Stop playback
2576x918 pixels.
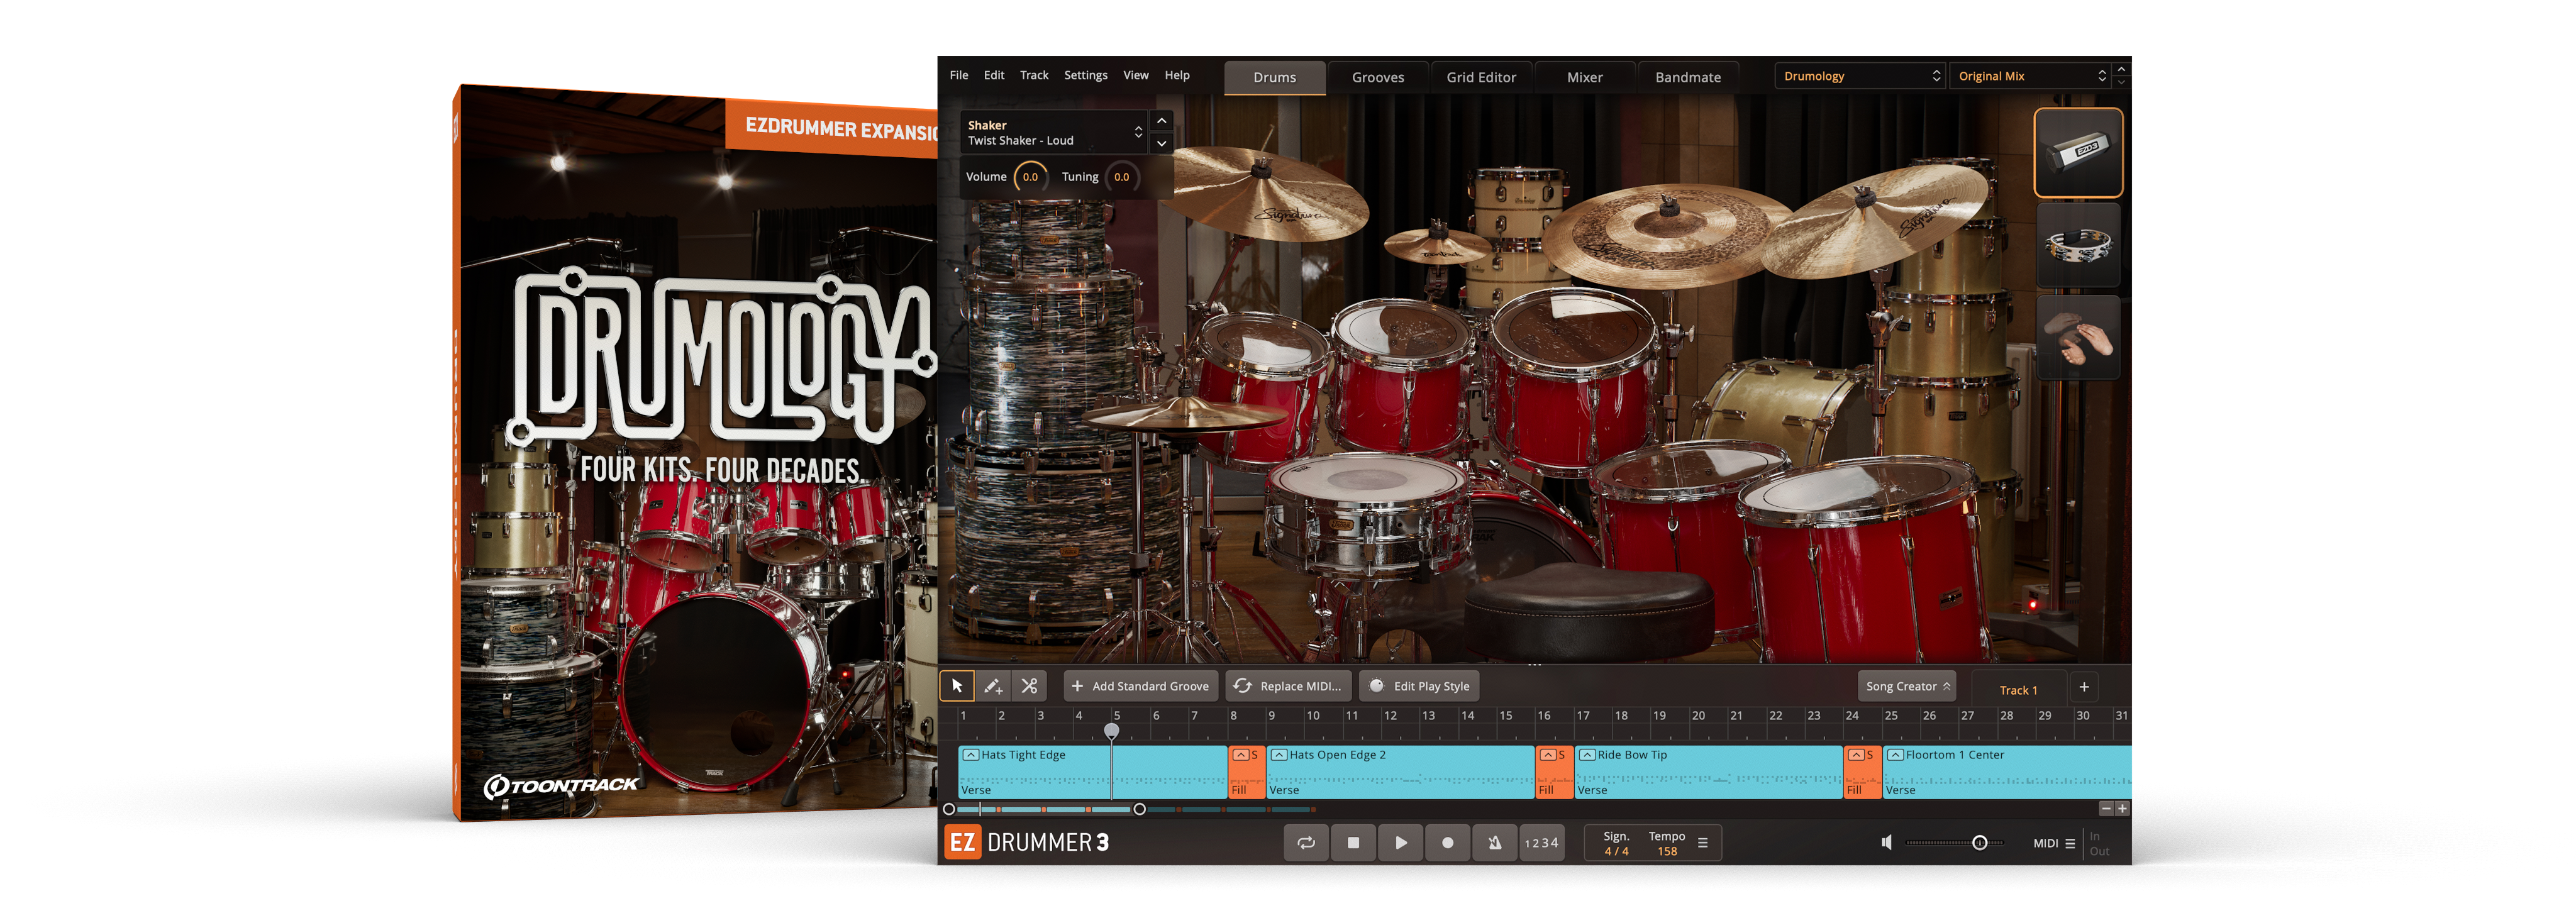1353,842
